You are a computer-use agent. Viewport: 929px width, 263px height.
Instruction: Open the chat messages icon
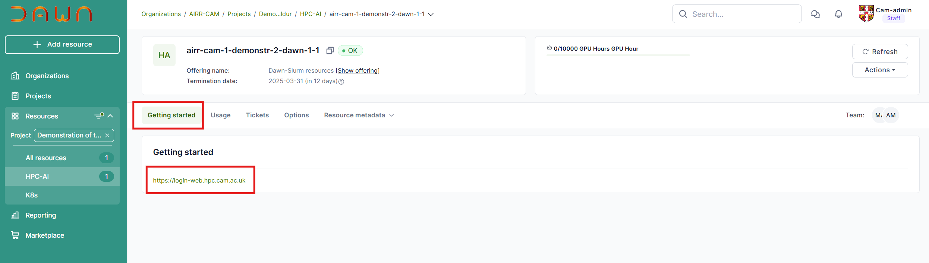(815, 14)
